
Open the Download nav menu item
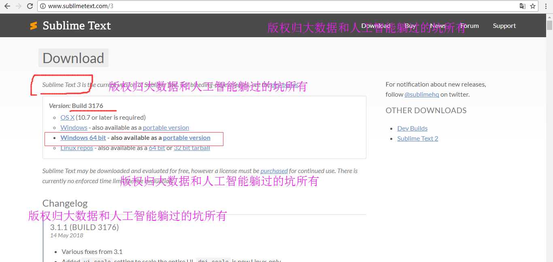pyautogui.click(x=376, y=25)
